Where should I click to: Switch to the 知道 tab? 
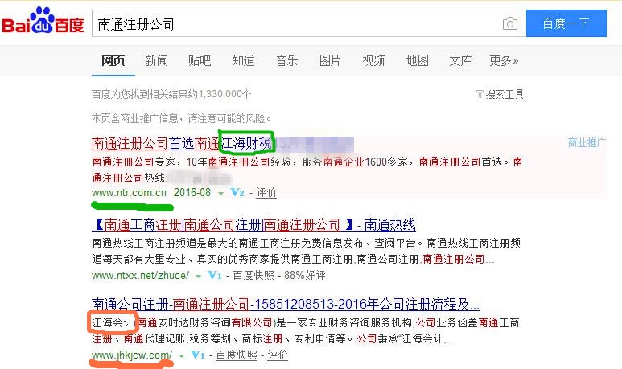(243, 60)
